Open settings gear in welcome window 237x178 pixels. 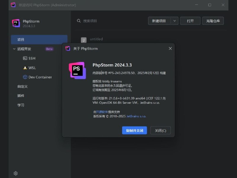16,173
